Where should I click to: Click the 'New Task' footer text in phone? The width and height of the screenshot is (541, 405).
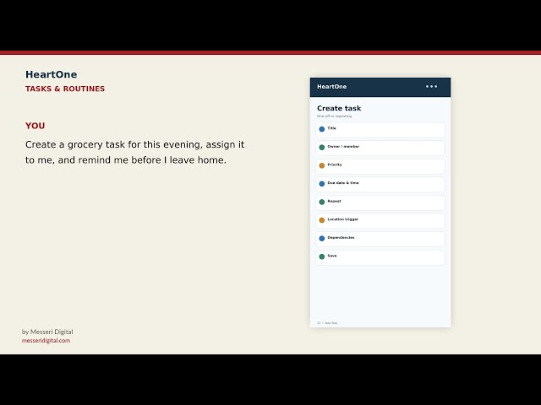331,323
